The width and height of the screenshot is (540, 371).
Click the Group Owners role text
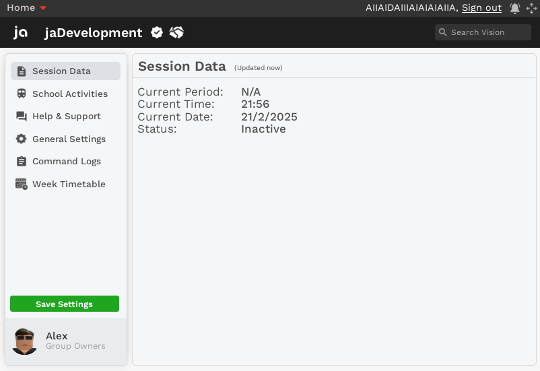tap(75, 346)
